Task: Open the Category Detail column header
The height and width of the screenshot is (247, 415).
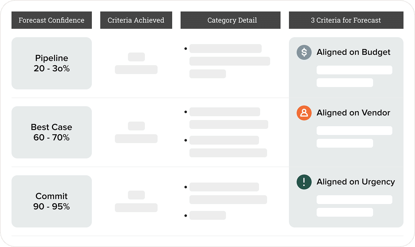Action: click(x=230, y=20)
